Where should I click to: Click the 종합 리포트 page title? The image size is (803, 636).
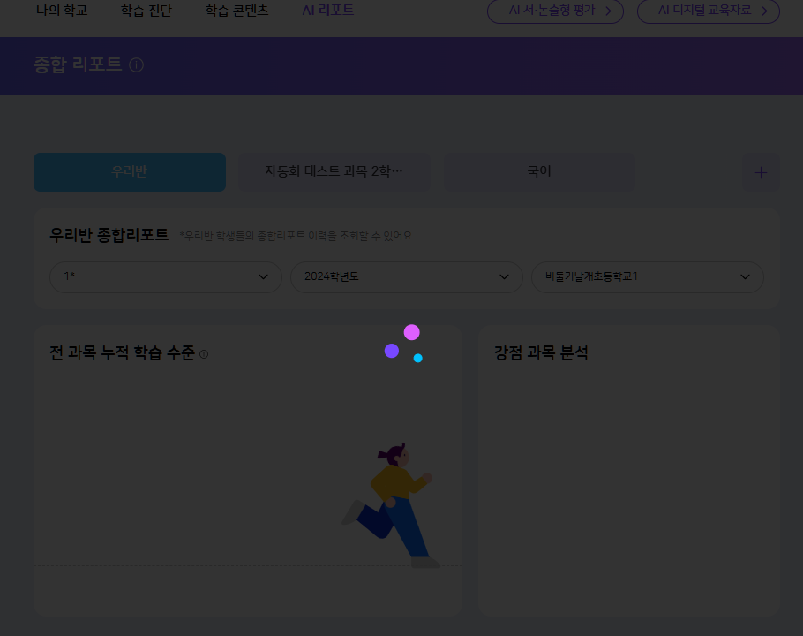coord(78,65)
